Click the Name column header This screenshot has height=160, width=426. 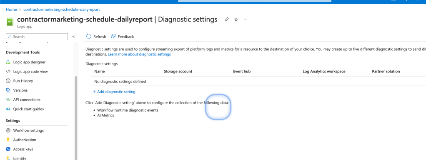100,72
